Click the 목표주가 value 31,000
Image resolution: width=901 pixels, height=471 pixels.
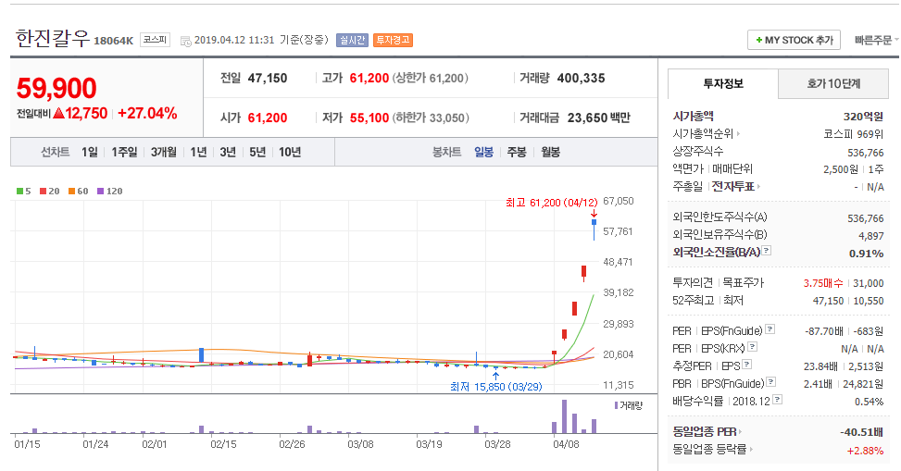point(869,283)
